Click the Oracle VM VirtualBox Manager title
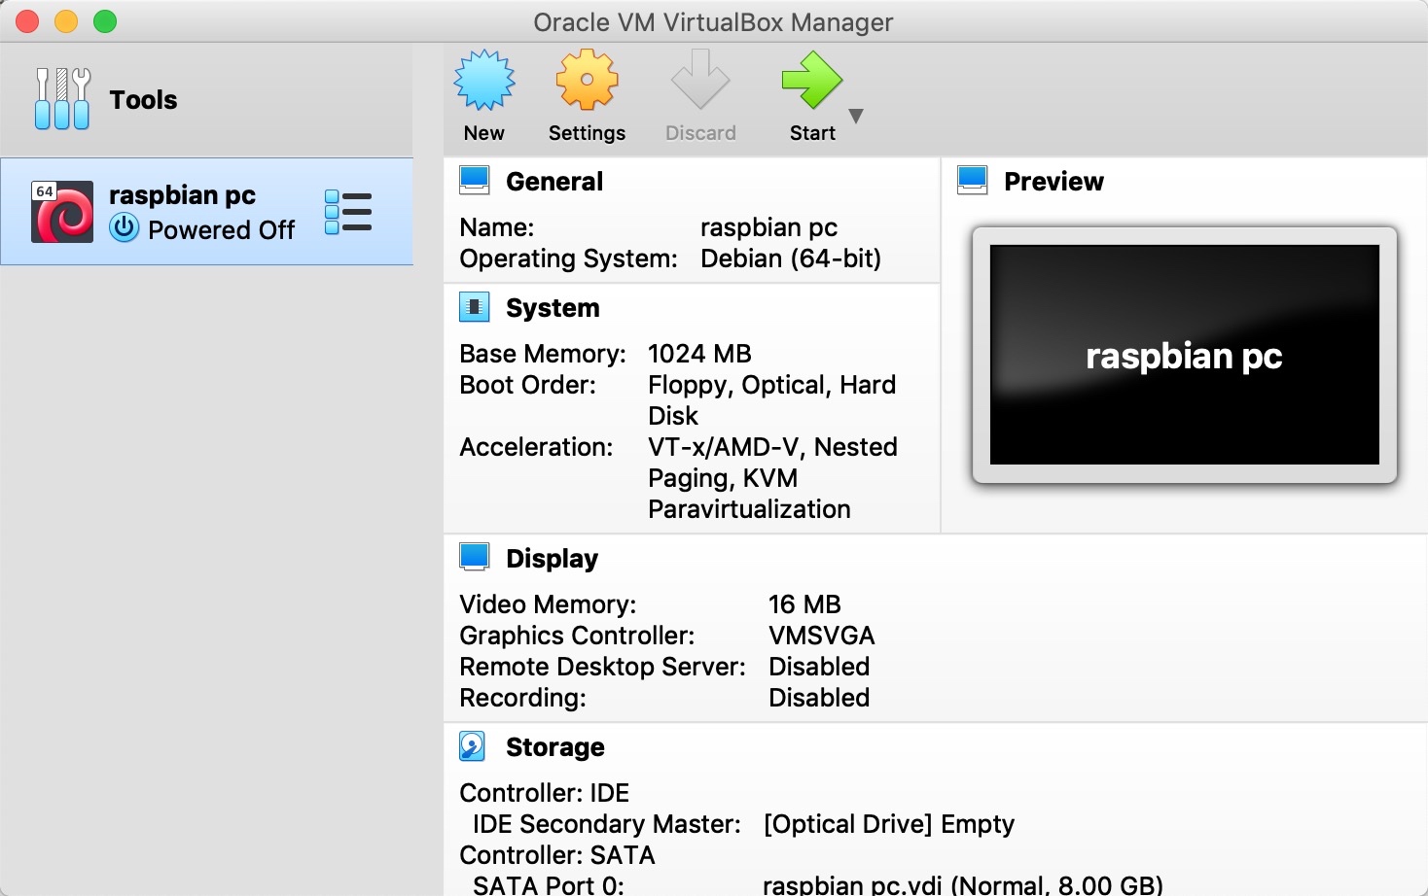This screenshot has height=896, width=1428. (713, 22)
